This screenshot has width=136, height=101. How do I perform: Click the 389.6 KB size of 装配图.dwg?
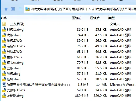point(82,96)
